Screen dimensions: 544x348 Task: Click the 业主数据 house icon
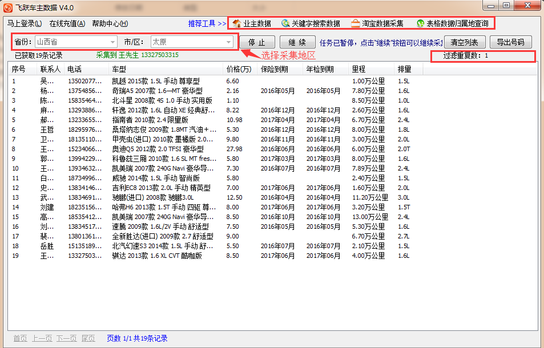[236, 24]
